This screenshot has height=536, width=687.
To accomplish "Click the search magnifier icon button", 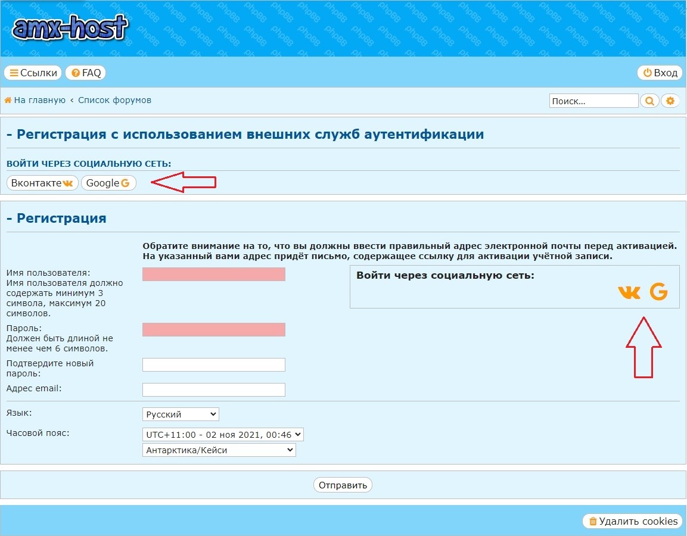I will click(x=649, y=101).
